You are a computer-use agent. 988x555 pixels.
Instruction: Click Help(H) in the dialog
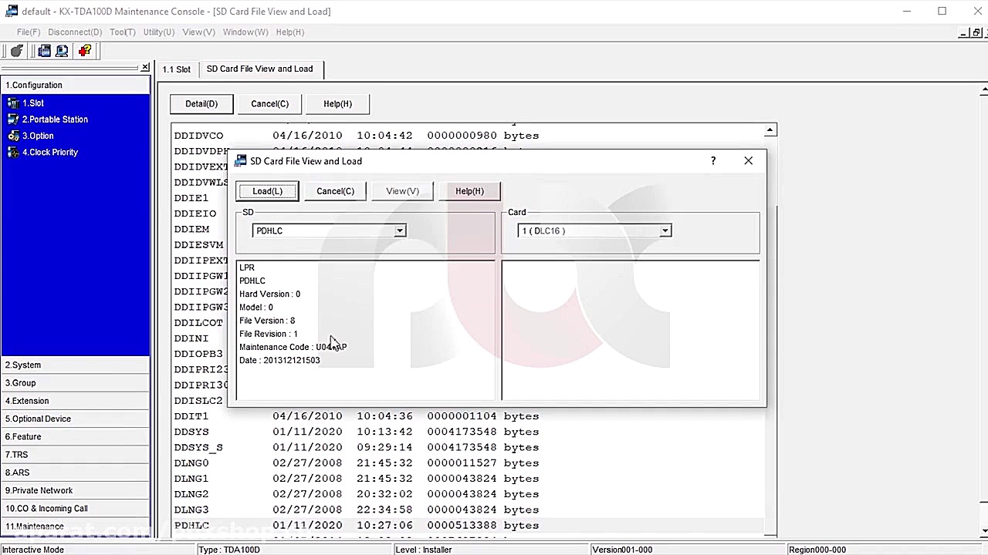[469, 191]
